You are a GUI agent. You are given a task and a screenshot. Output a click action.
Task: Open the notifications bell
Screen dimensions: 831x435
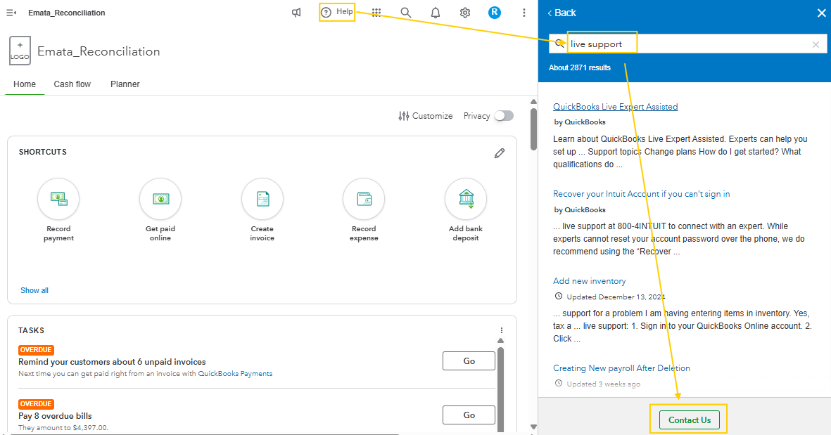tap(436, 13)
